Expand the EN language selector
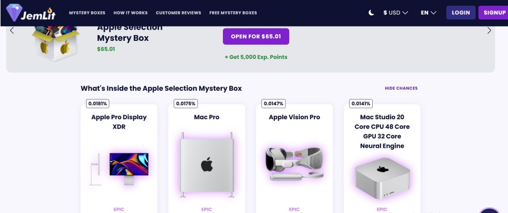 428,13
